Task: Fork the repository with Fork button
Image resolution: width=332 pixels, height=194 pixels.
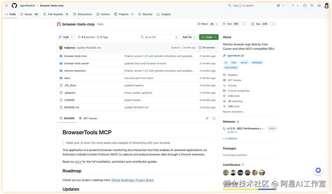Action: pos(231,24)
